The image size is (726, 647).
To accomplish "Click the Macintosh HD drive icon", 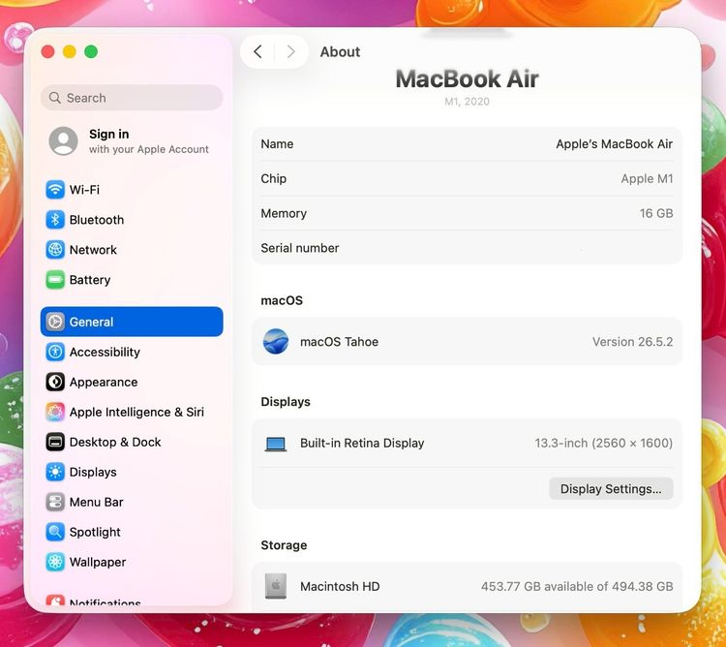I will [x=276, y=586].
